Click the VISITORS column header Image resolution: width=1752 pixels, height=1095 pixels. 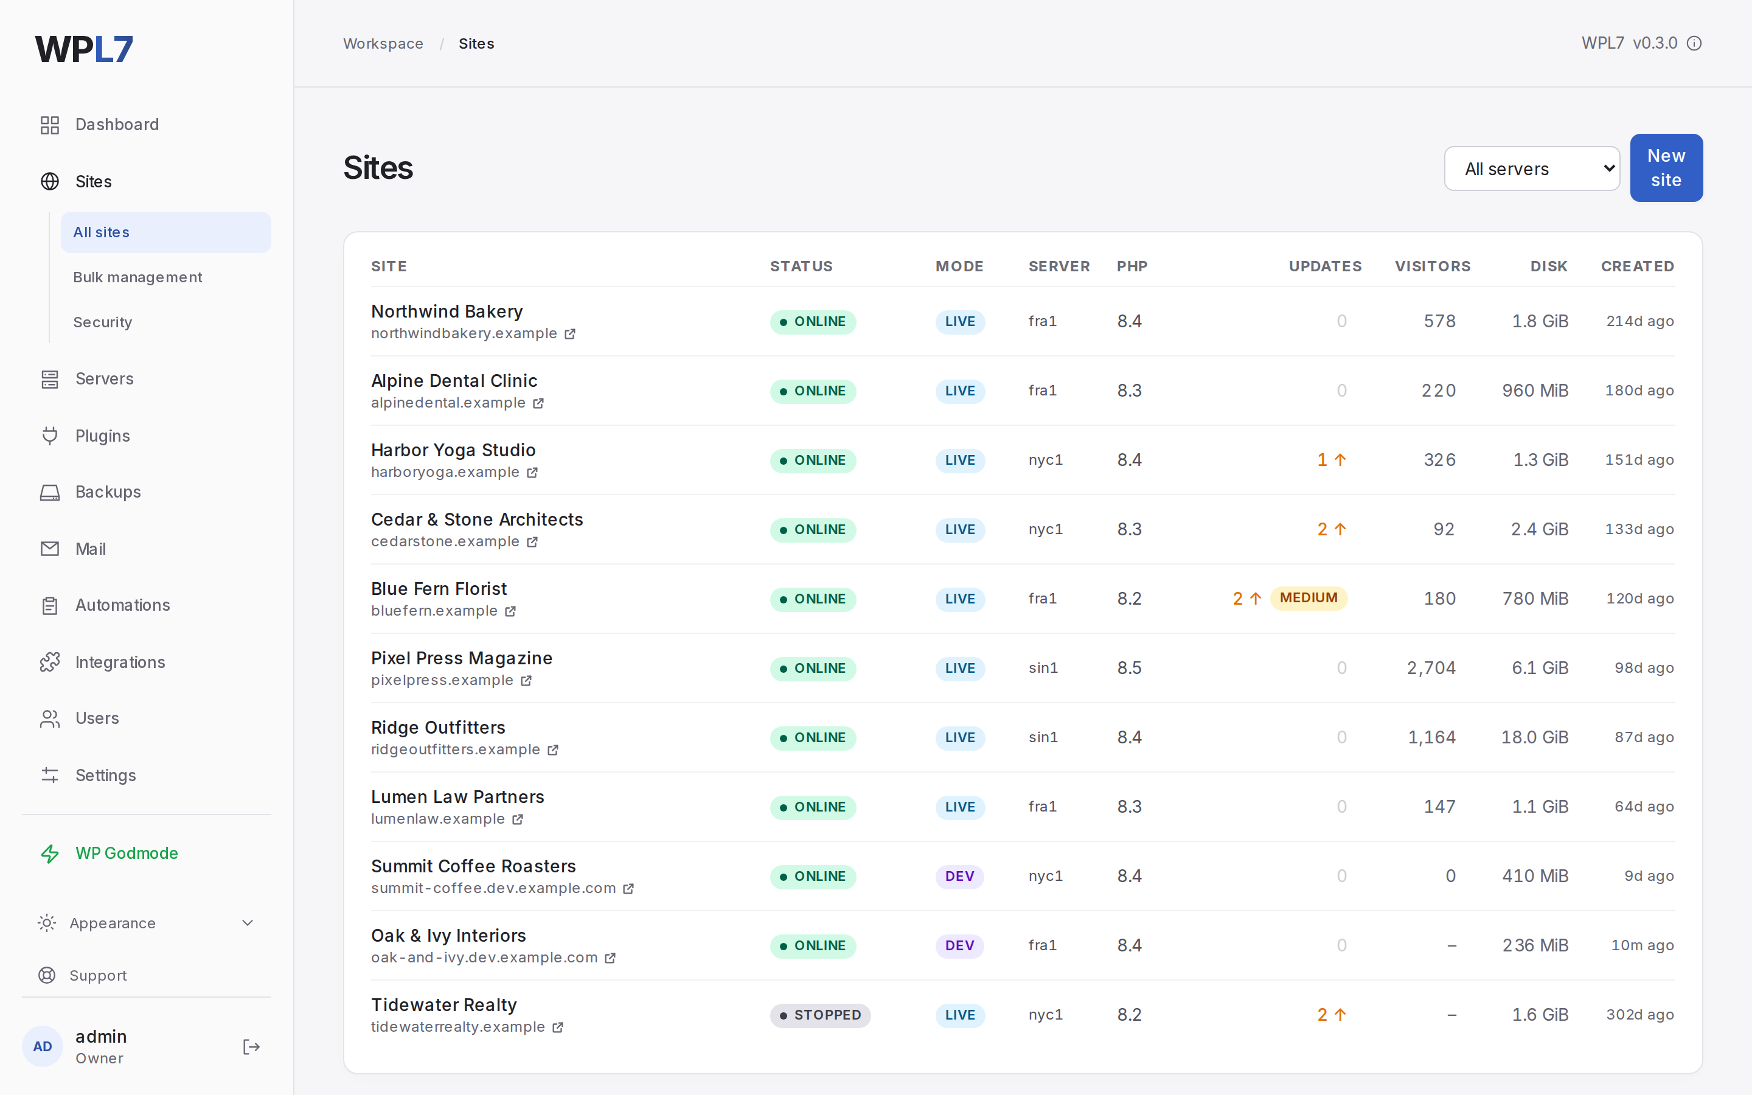pyautogui.click(x=1433, y=266)
